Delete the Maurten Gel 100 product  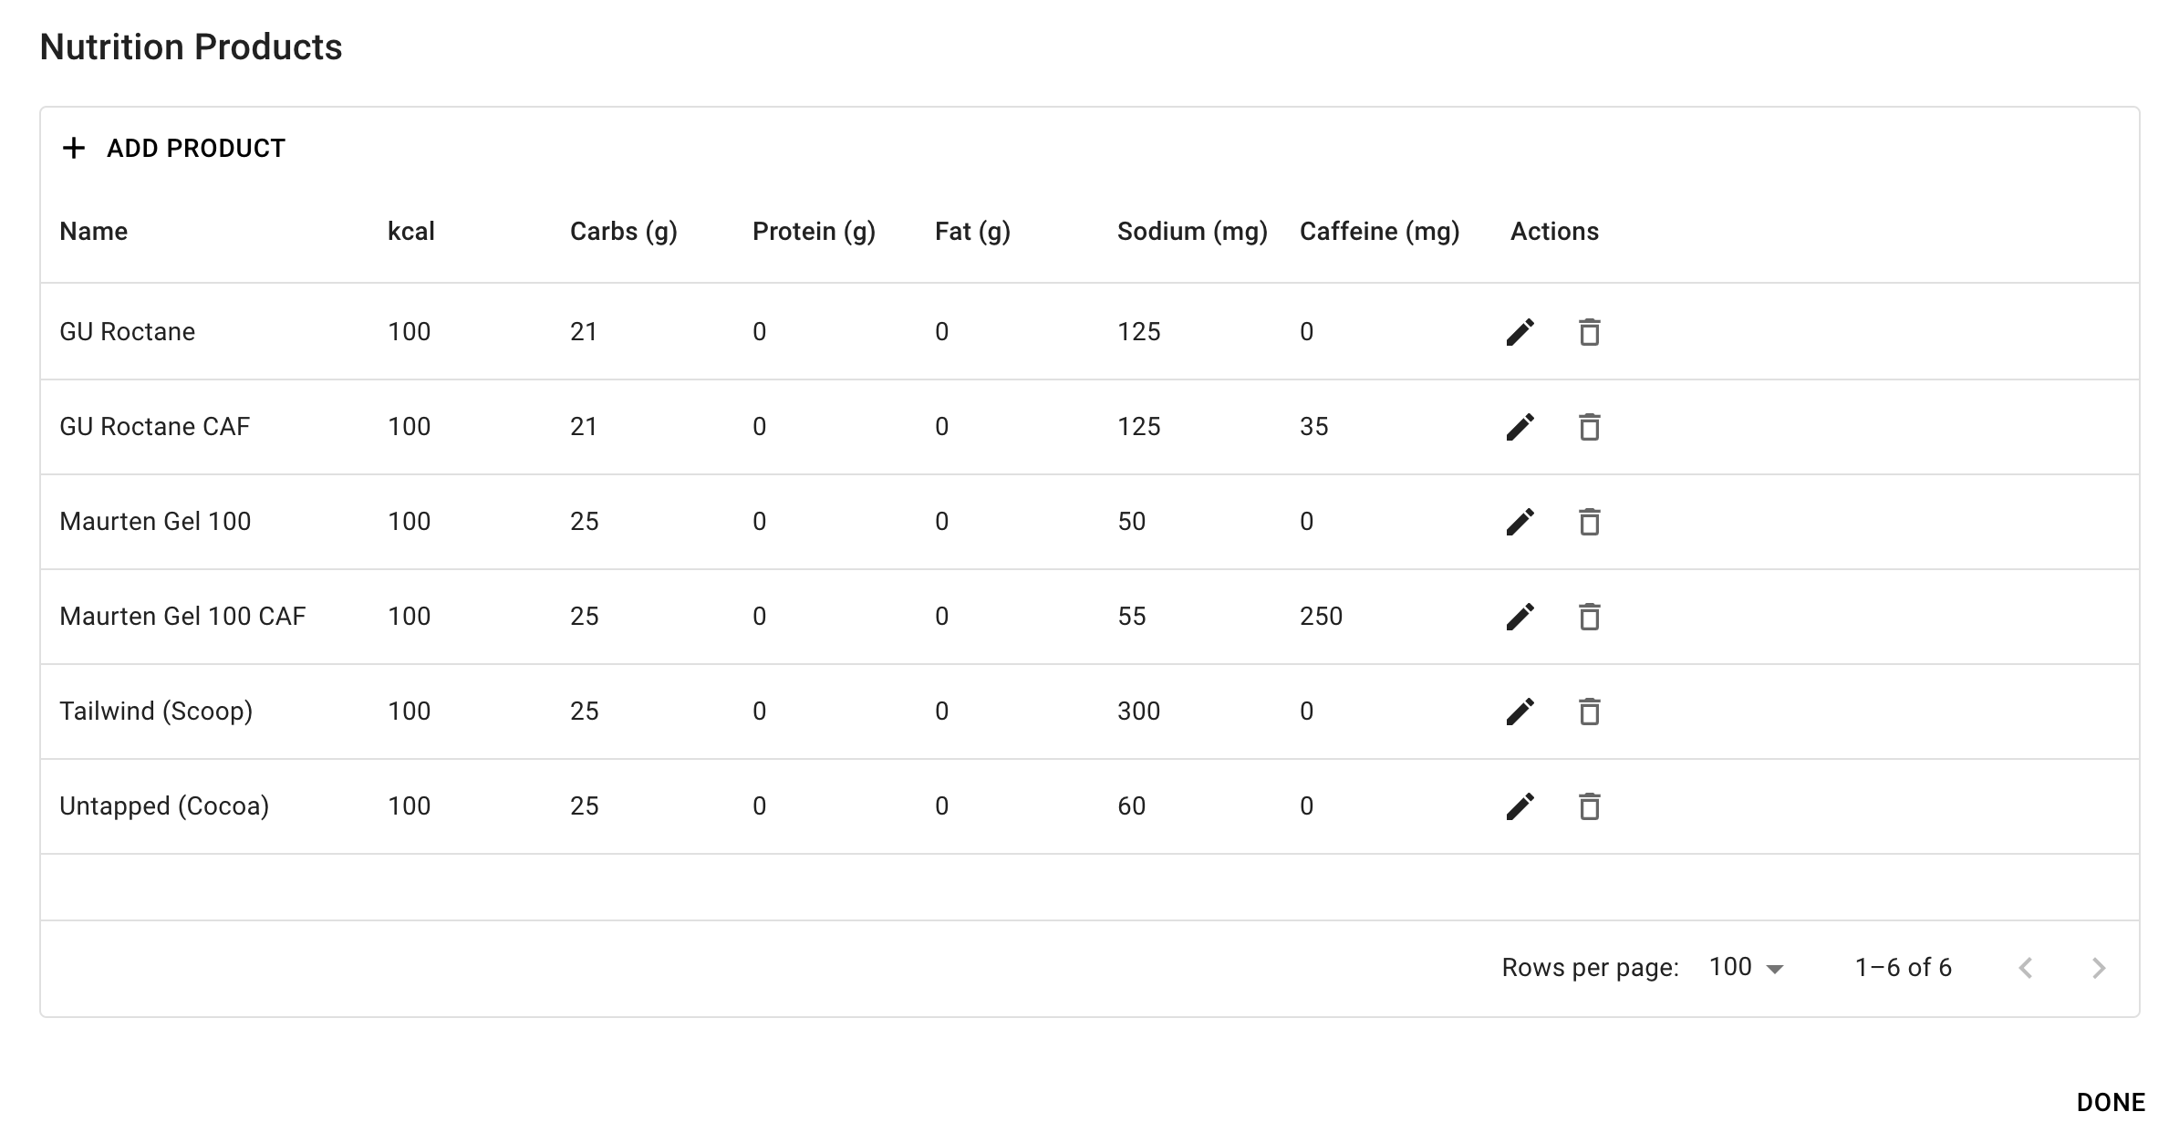coord(1588,521)
